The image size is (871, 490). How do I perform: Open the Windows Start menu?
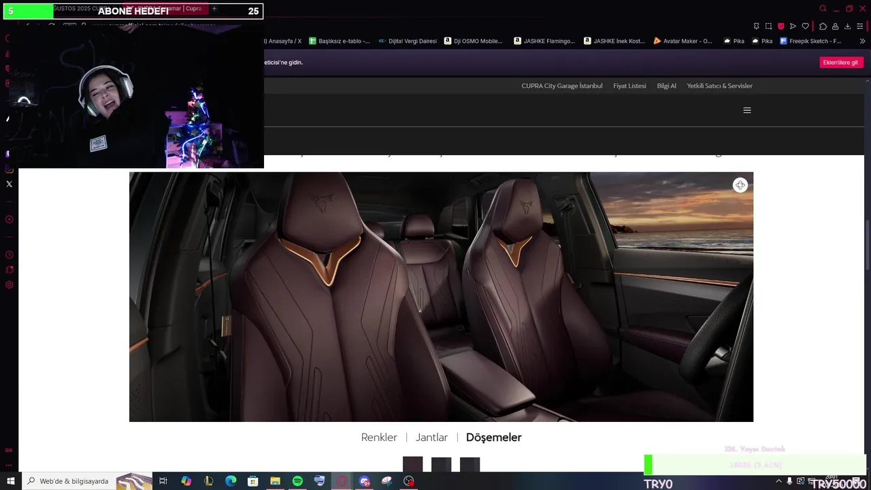click(x=10, y=481)
